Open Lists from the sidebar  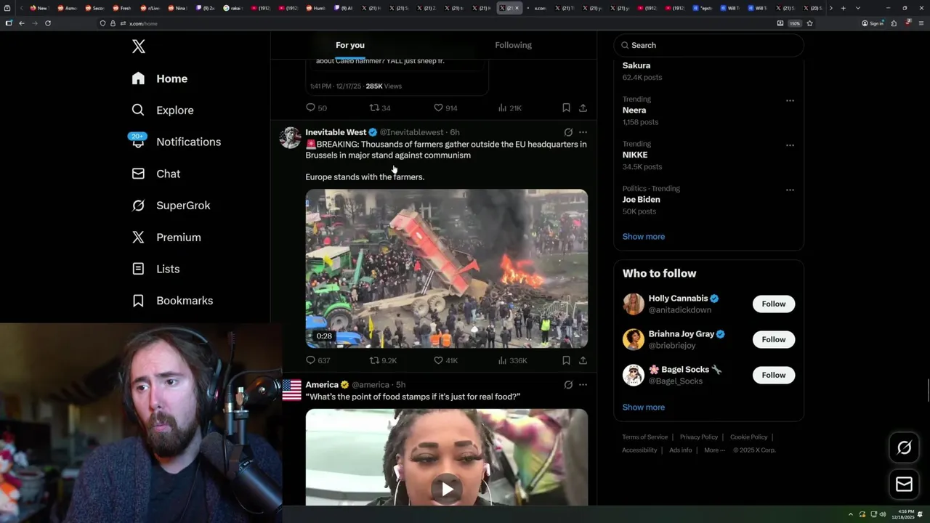pos(155,269)
